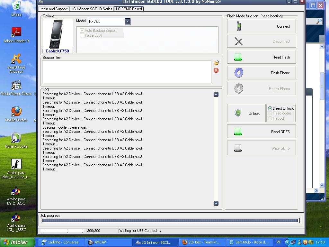Image resolution: width=329 pixels, height=247 pixels.
Task: Remove source file with red X icon
Action: point(216,70)
